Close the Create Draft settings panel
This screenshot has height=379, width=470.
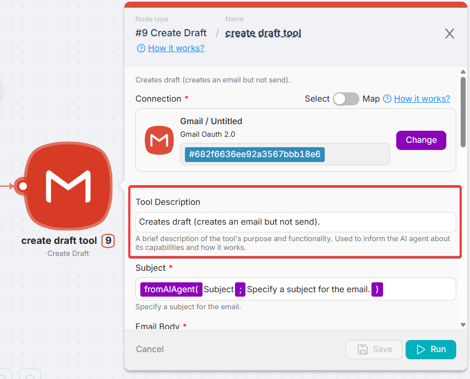(450, 34)
